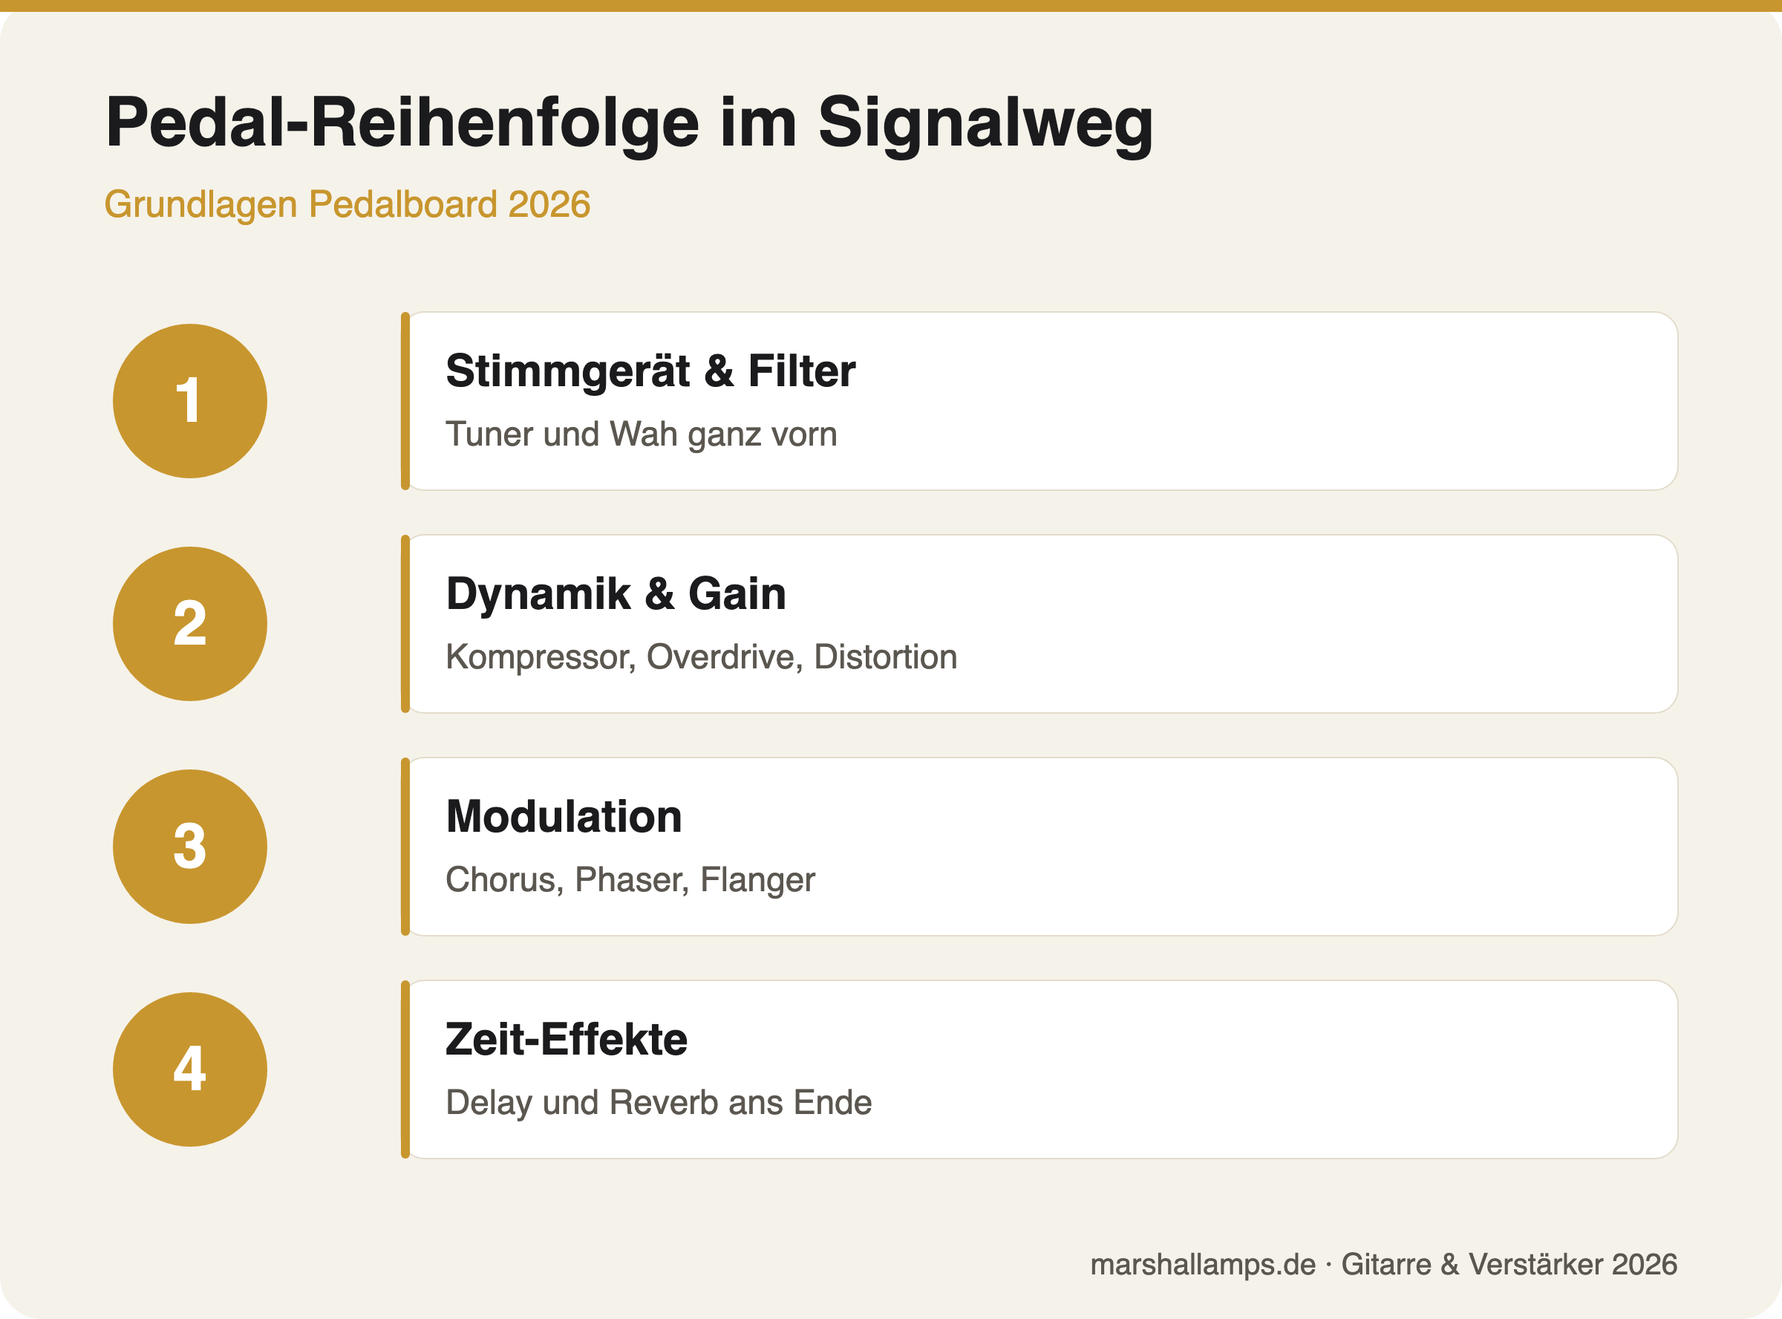Open the marshallamps.de footer link

point(1203,1264)
